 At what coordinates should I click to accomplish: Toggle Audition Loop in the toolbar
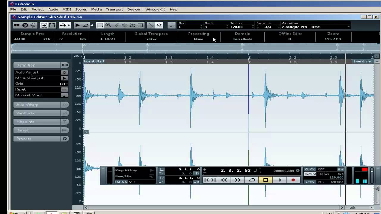pos(86,26)
